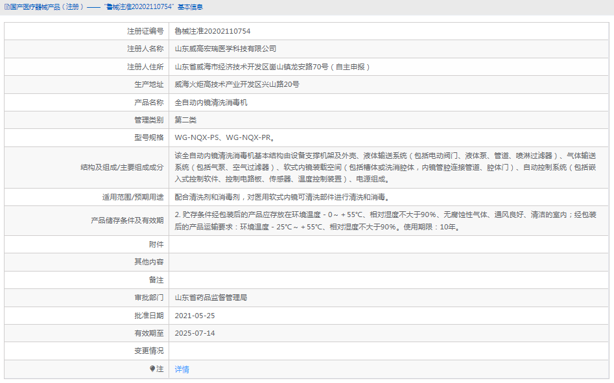Click the label 批准日期

[149, 316]
